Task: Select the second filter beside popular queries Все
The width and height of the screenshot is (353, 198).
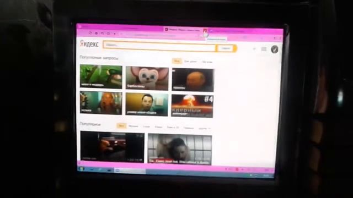Action: pos(190,61)
